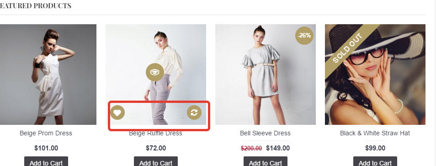This screenshot has width=436, height=166.
Task: Click the Bell Sleeve Dress product image
Action: click(x=265, y=75)
